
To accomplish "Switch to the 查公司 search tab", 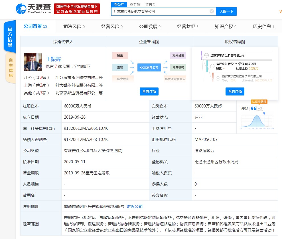I will [x=119, y=4].
